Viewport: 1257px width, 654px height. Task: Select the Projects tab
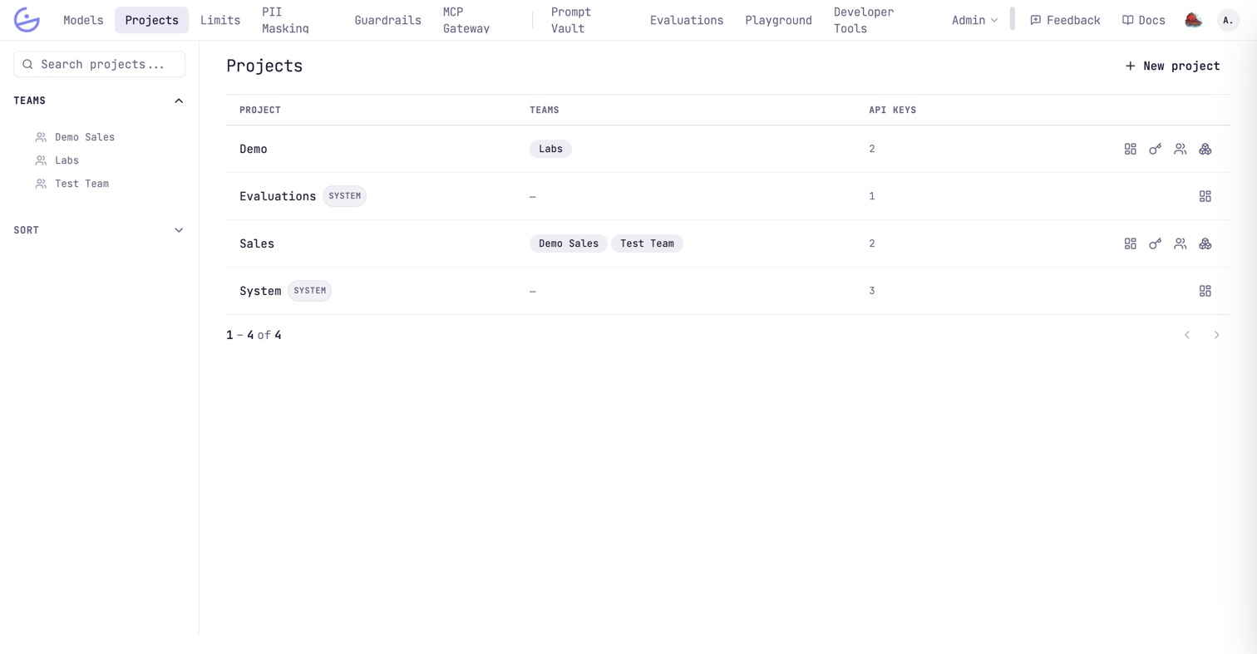[151, 20]
